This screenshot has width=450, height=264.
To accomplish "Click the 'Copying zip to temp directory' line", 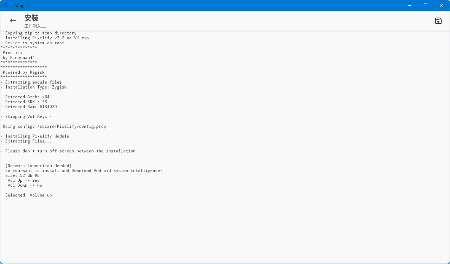I will (38, 33).
